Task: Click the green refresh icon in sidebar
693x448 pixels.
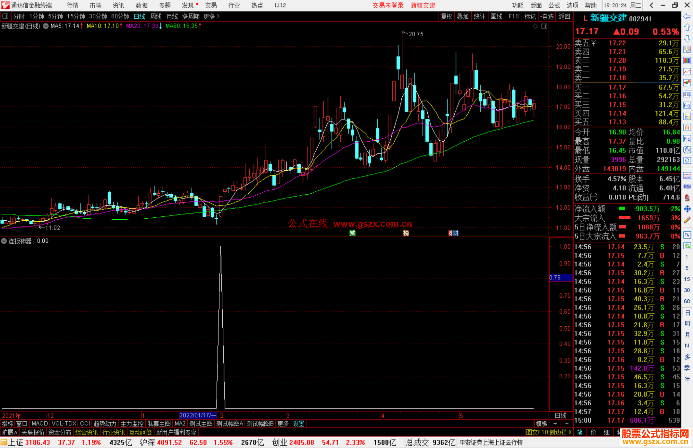Action: (x=687, y=246)
